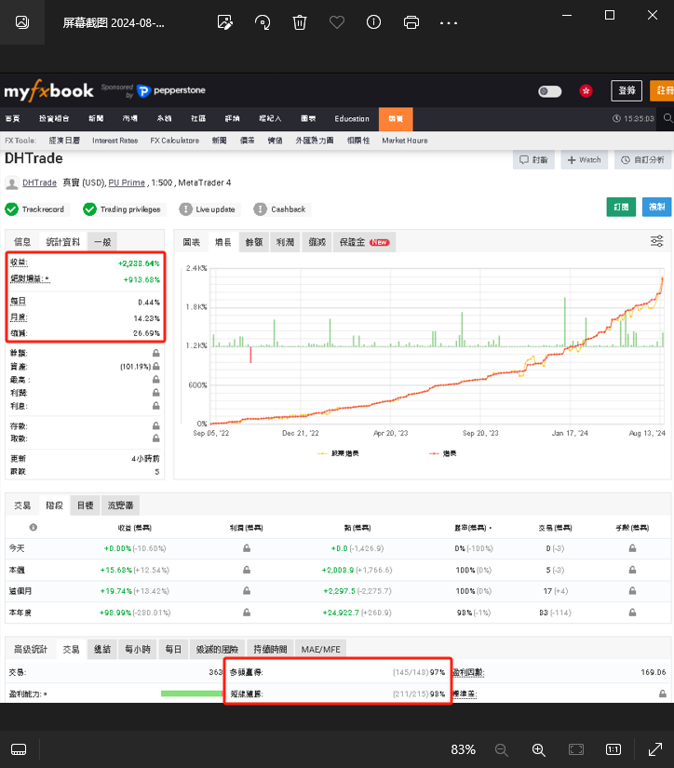The height and width of the screenshot is (768, 674).
Task: Click the blue 複製 button
Action: tap(657, 207)
